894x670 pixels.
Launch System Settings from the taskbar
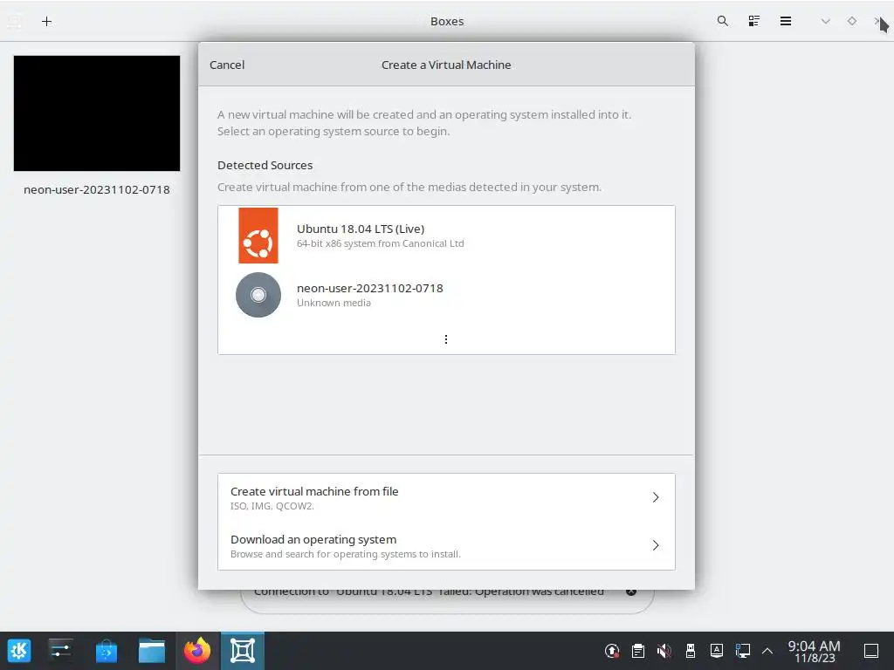[x=60, y=651]
